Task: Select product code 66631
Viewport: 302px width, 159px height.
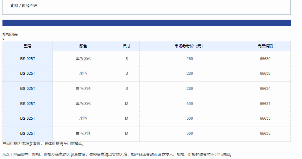Action: (x=265, y=104)
